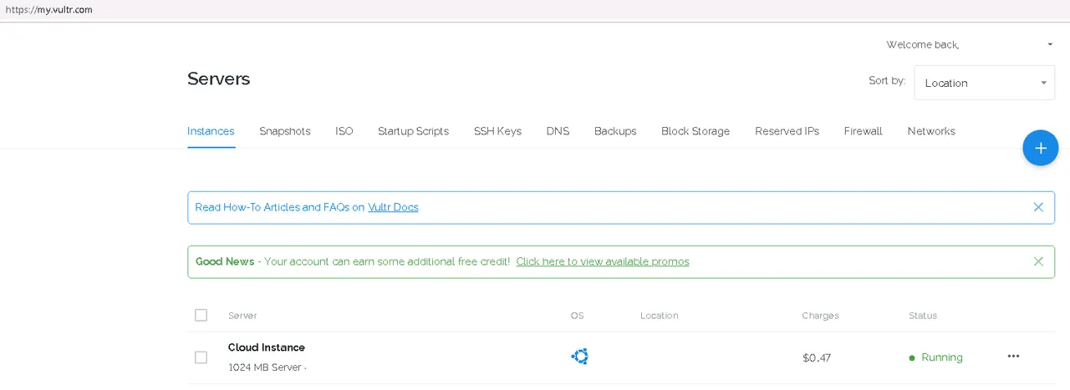Click the Location column header
This screenshot has height=390, width=1070.
(659, 316)
